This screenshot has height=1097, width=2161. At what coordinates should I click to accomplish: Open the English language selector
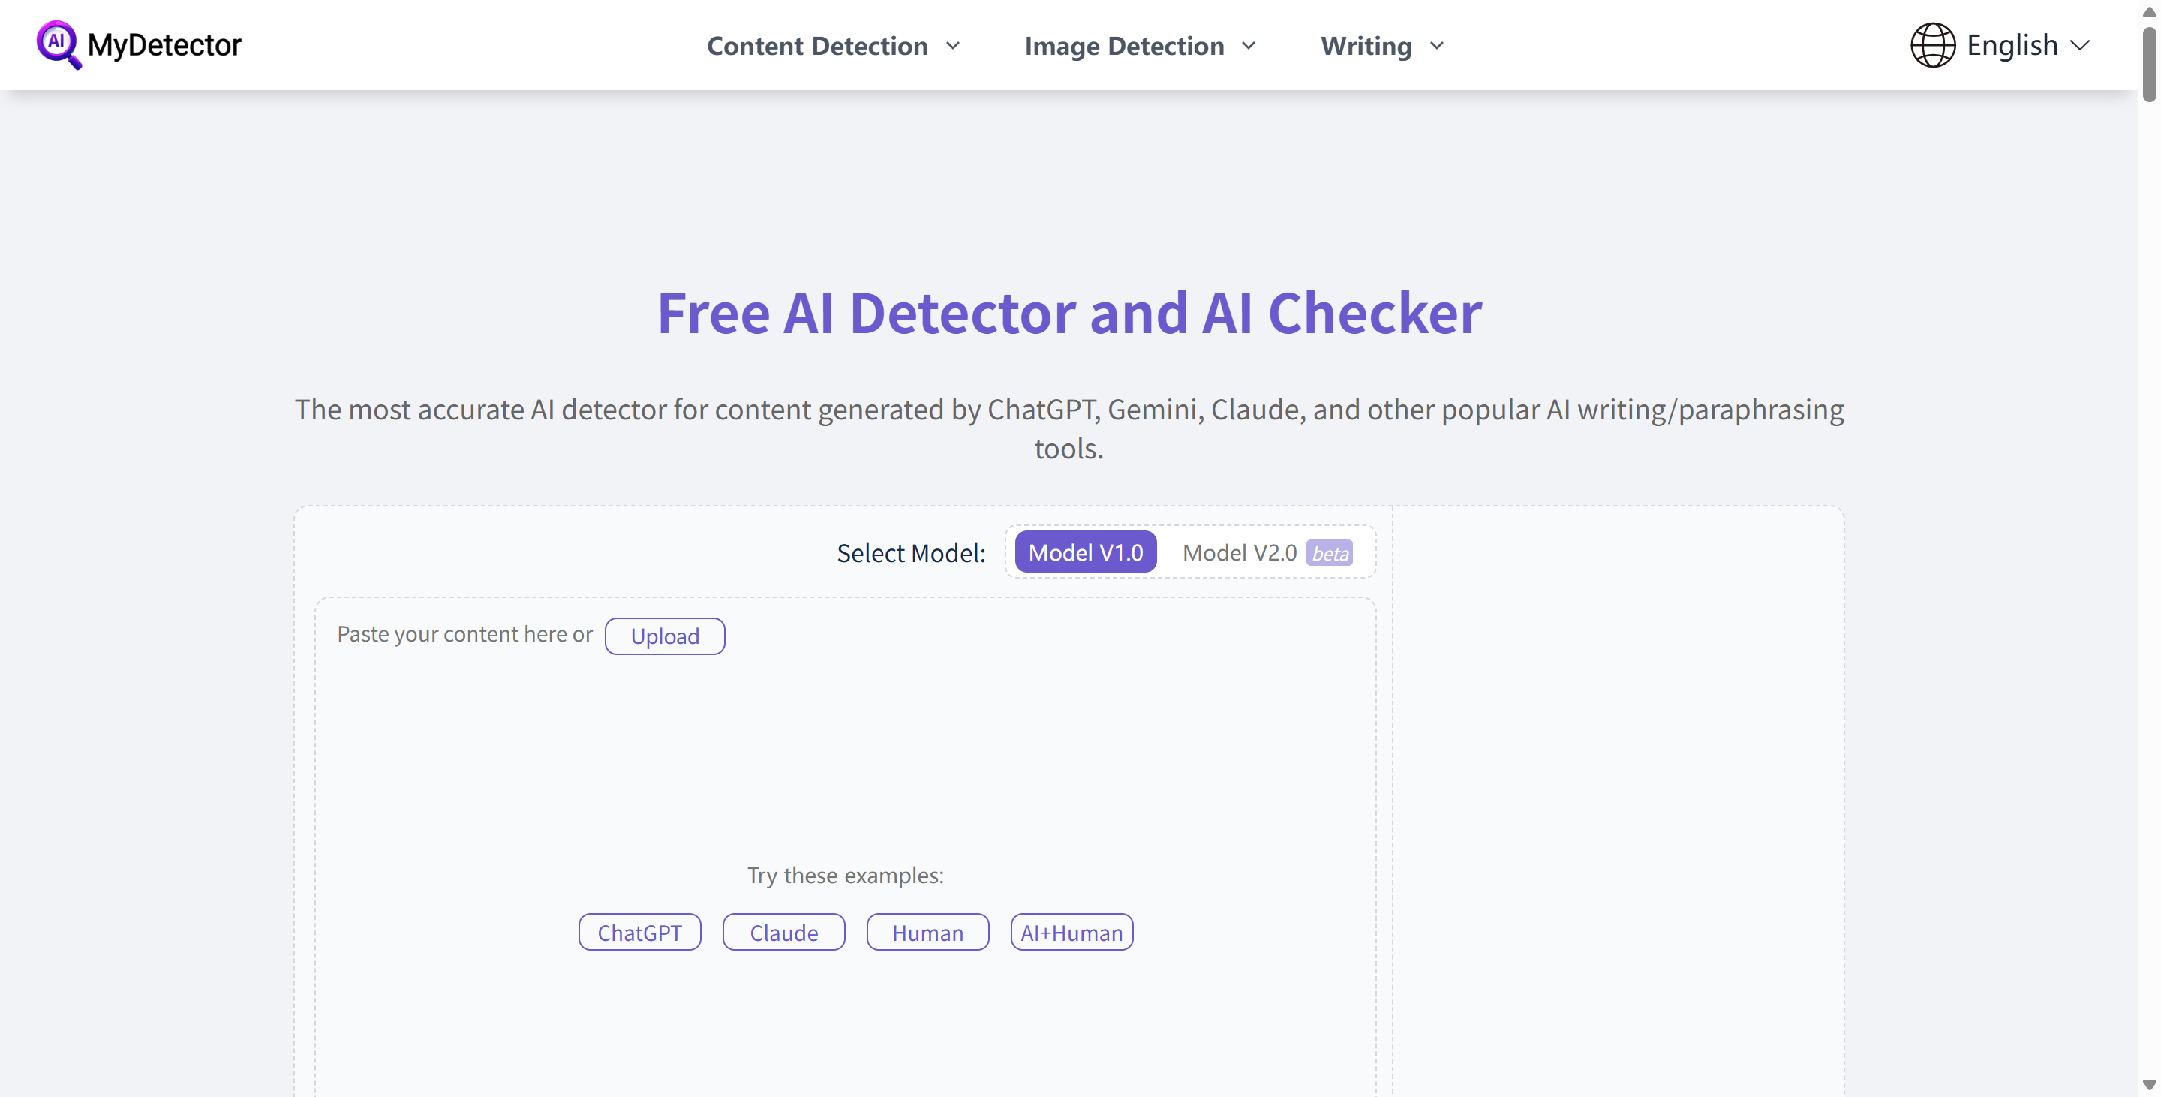pos(2012,44)
